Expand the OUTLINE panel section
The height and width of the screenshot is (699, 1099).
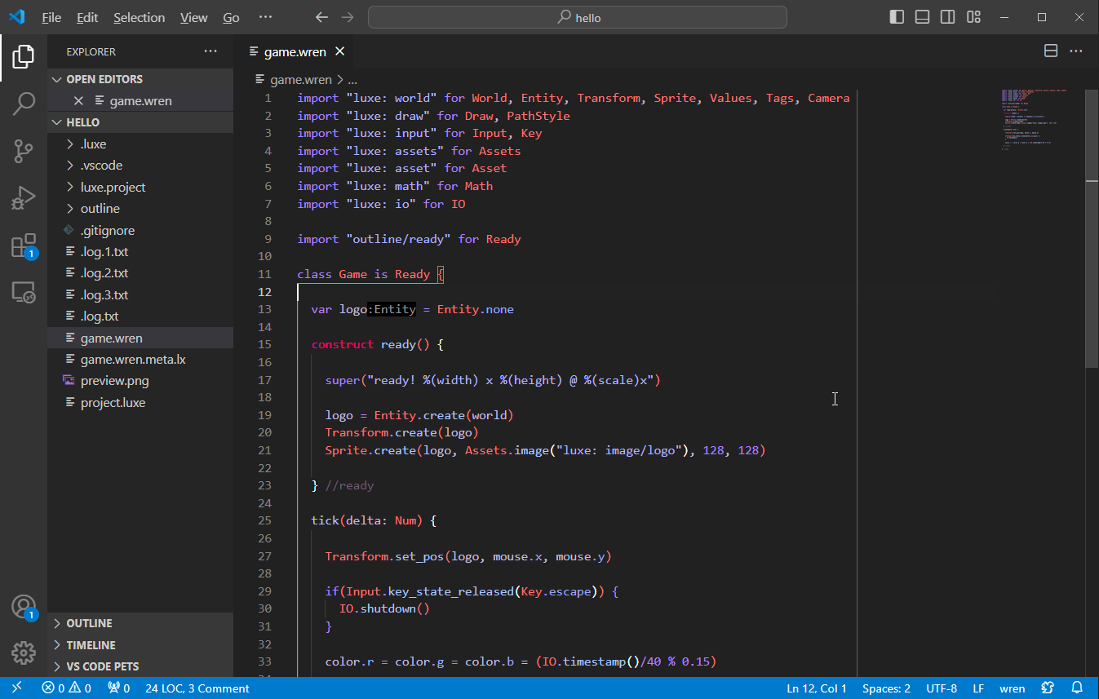coord(140,623)
